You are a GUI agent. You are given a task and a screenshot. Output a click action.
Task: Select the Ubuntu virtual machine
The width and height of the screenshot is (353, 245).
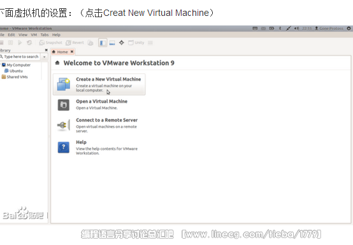click(14, 71)
